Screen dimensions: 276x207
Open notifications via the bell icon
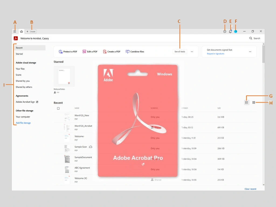(x=230, y=31)
